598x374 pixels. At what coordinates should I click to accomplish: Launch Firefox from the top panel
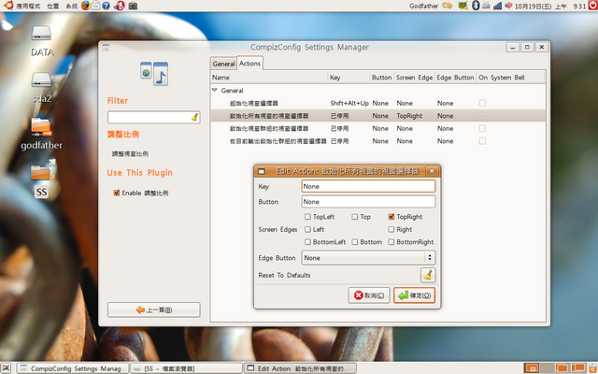click(x=86, y=6)
